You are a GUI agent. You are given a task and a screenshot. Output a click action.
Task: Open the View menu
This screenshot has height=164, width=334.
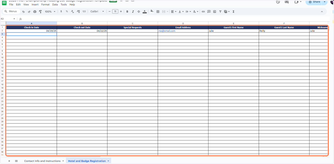click(26, 5)
